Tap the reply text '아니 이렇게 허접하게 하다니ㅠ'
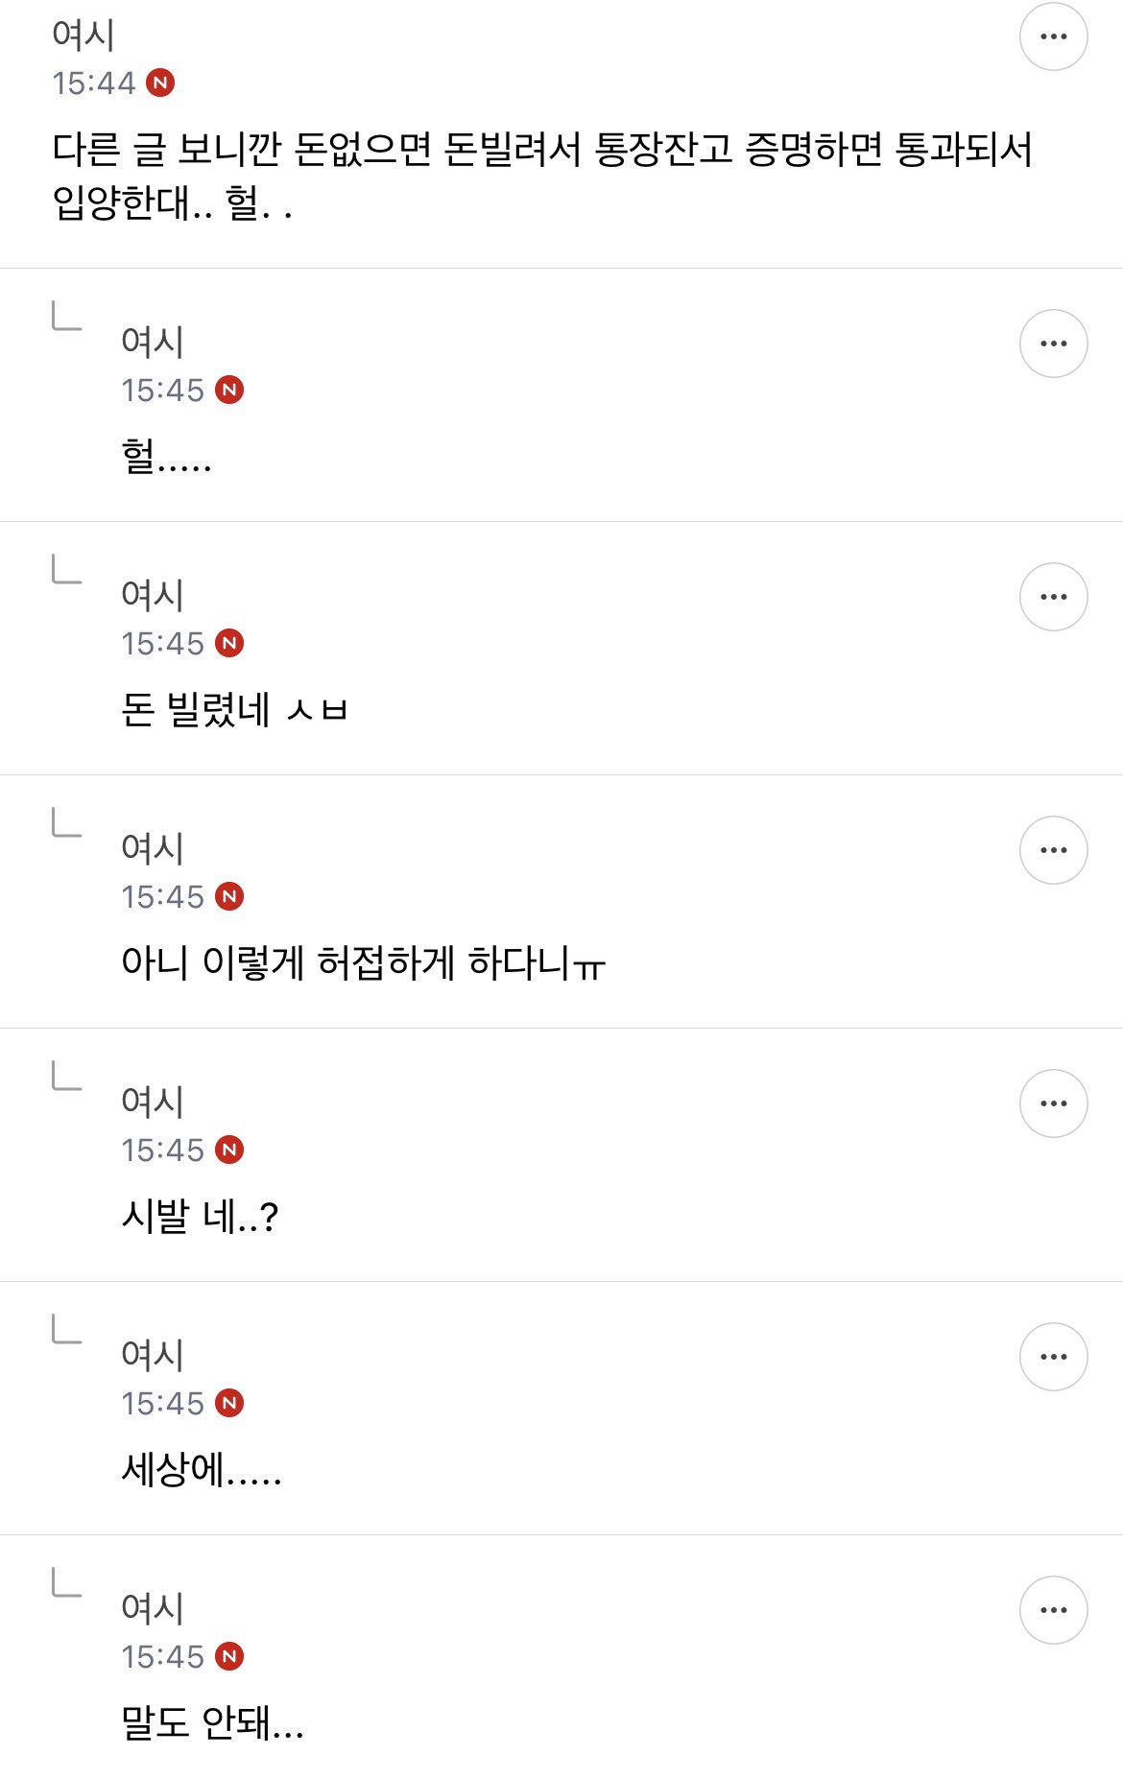Image resolution: width=1123 pixels, height=1779 pixels. tap(363, 962)
